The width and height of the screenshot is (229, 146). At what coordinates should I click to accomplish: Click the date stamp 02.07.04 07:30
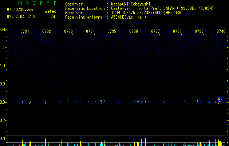[x=22, y=17]
